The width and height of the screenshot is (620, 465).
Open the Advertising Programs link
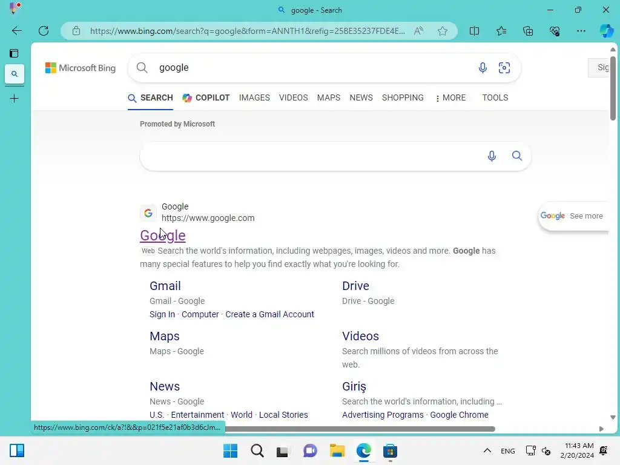tap(383, 415)
